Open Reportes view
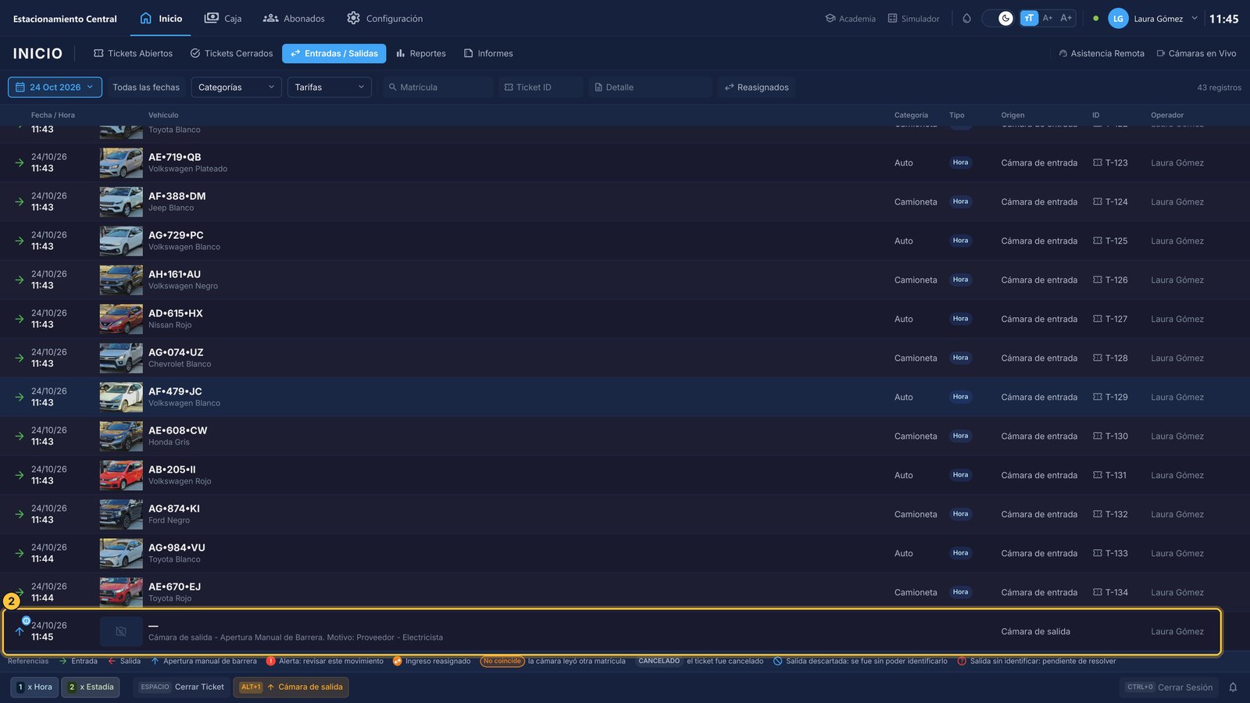 pos(420,53)
